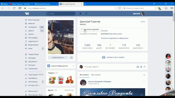175x98 pixels.
Task: Open a new browser tab with plus
Action: point(85,4)
